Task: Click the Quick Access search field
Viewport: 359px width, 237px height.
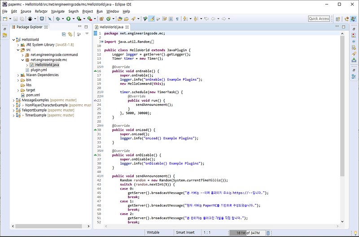Action: [319, 19]
